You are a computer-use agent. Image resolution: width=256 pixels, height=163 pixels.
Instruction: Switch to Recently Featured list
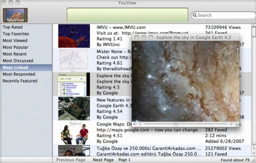[20, 81]
